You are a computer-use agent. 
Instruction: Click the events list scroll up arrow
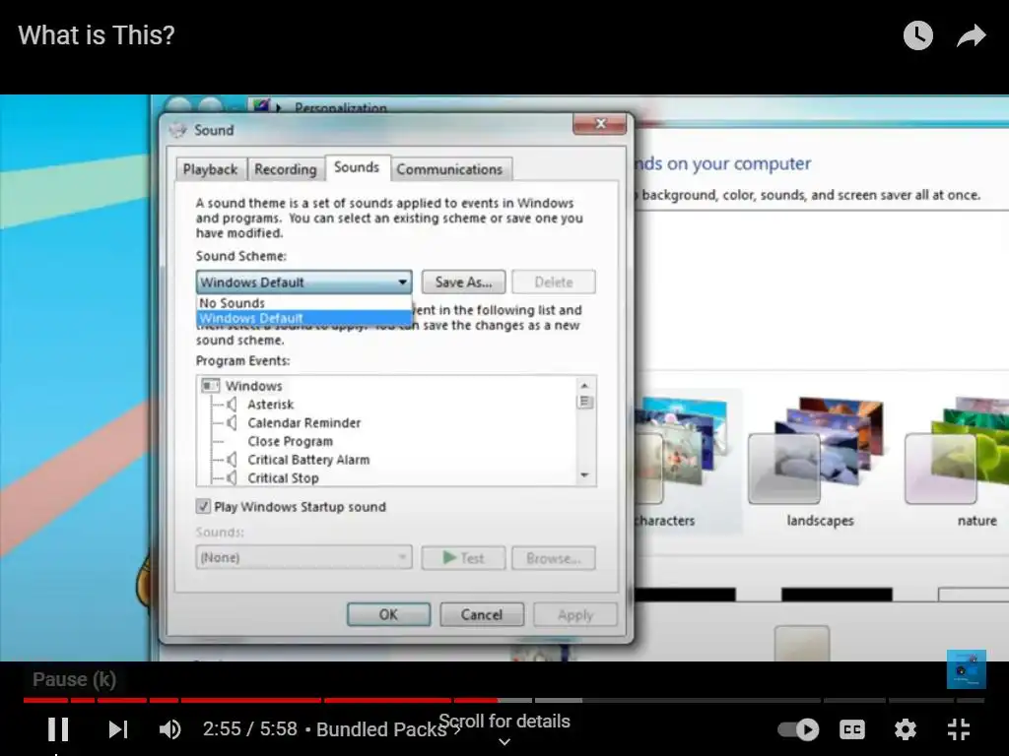pos(584,386)
